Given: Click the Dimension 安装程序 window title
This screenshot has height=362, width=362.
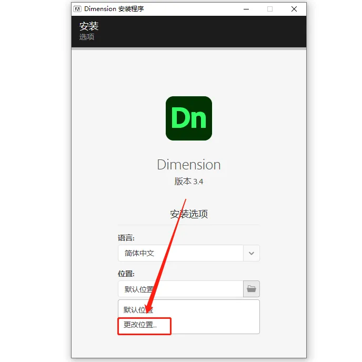Looking at the screenshot, I should [x=114, y=9].
